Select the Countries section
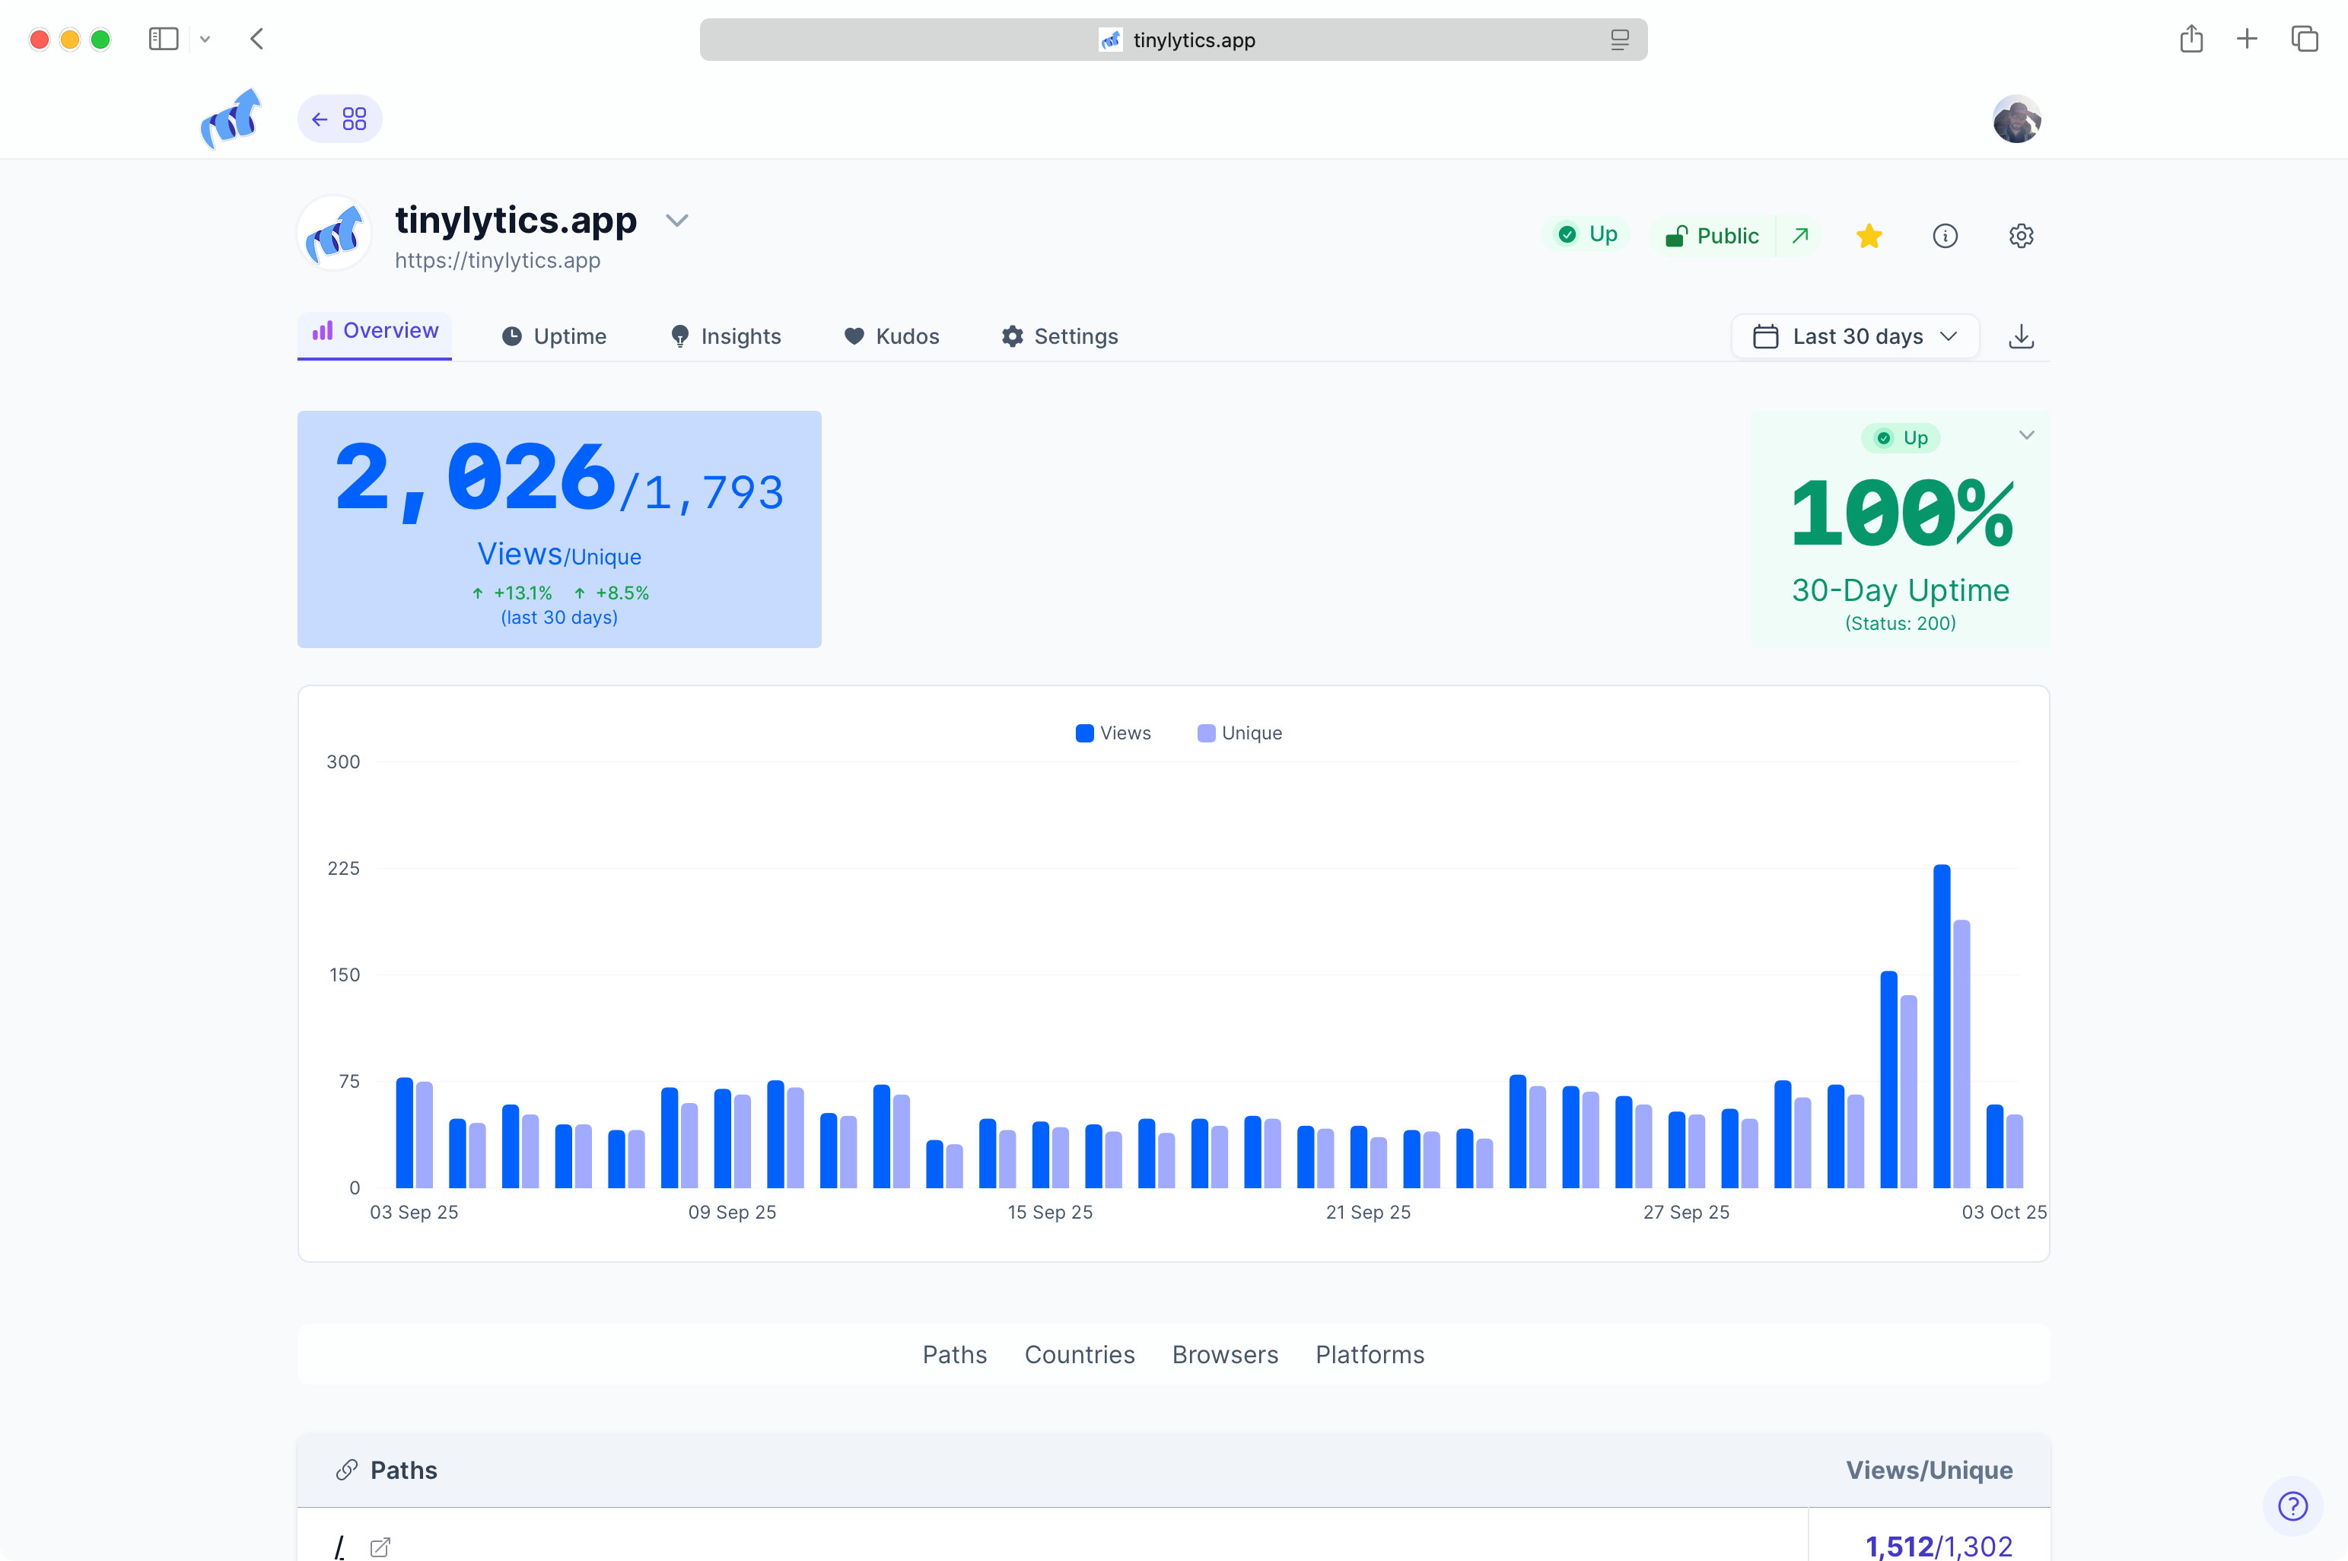This screenshot has height=1561, width=2348. coord(1080,1355)
